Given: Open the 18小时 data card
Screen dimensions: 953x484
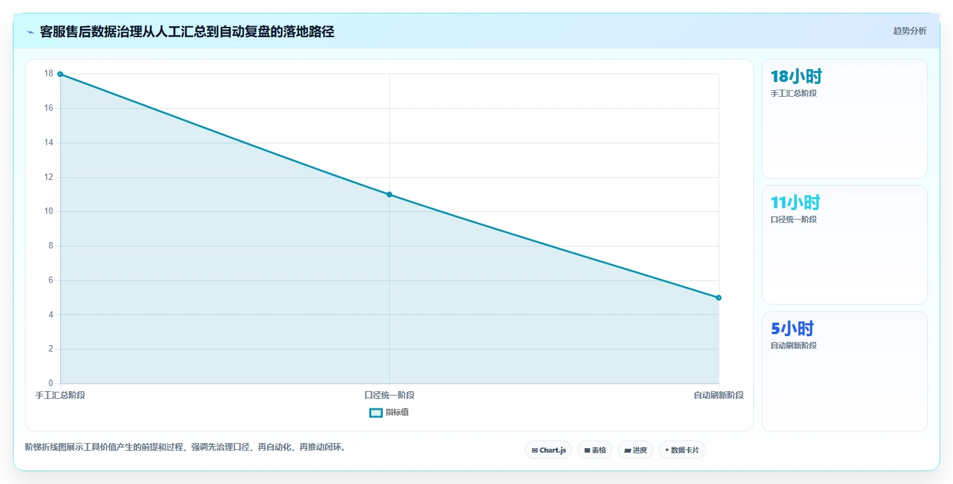Looking at the screenshot, I should (844, 118).
